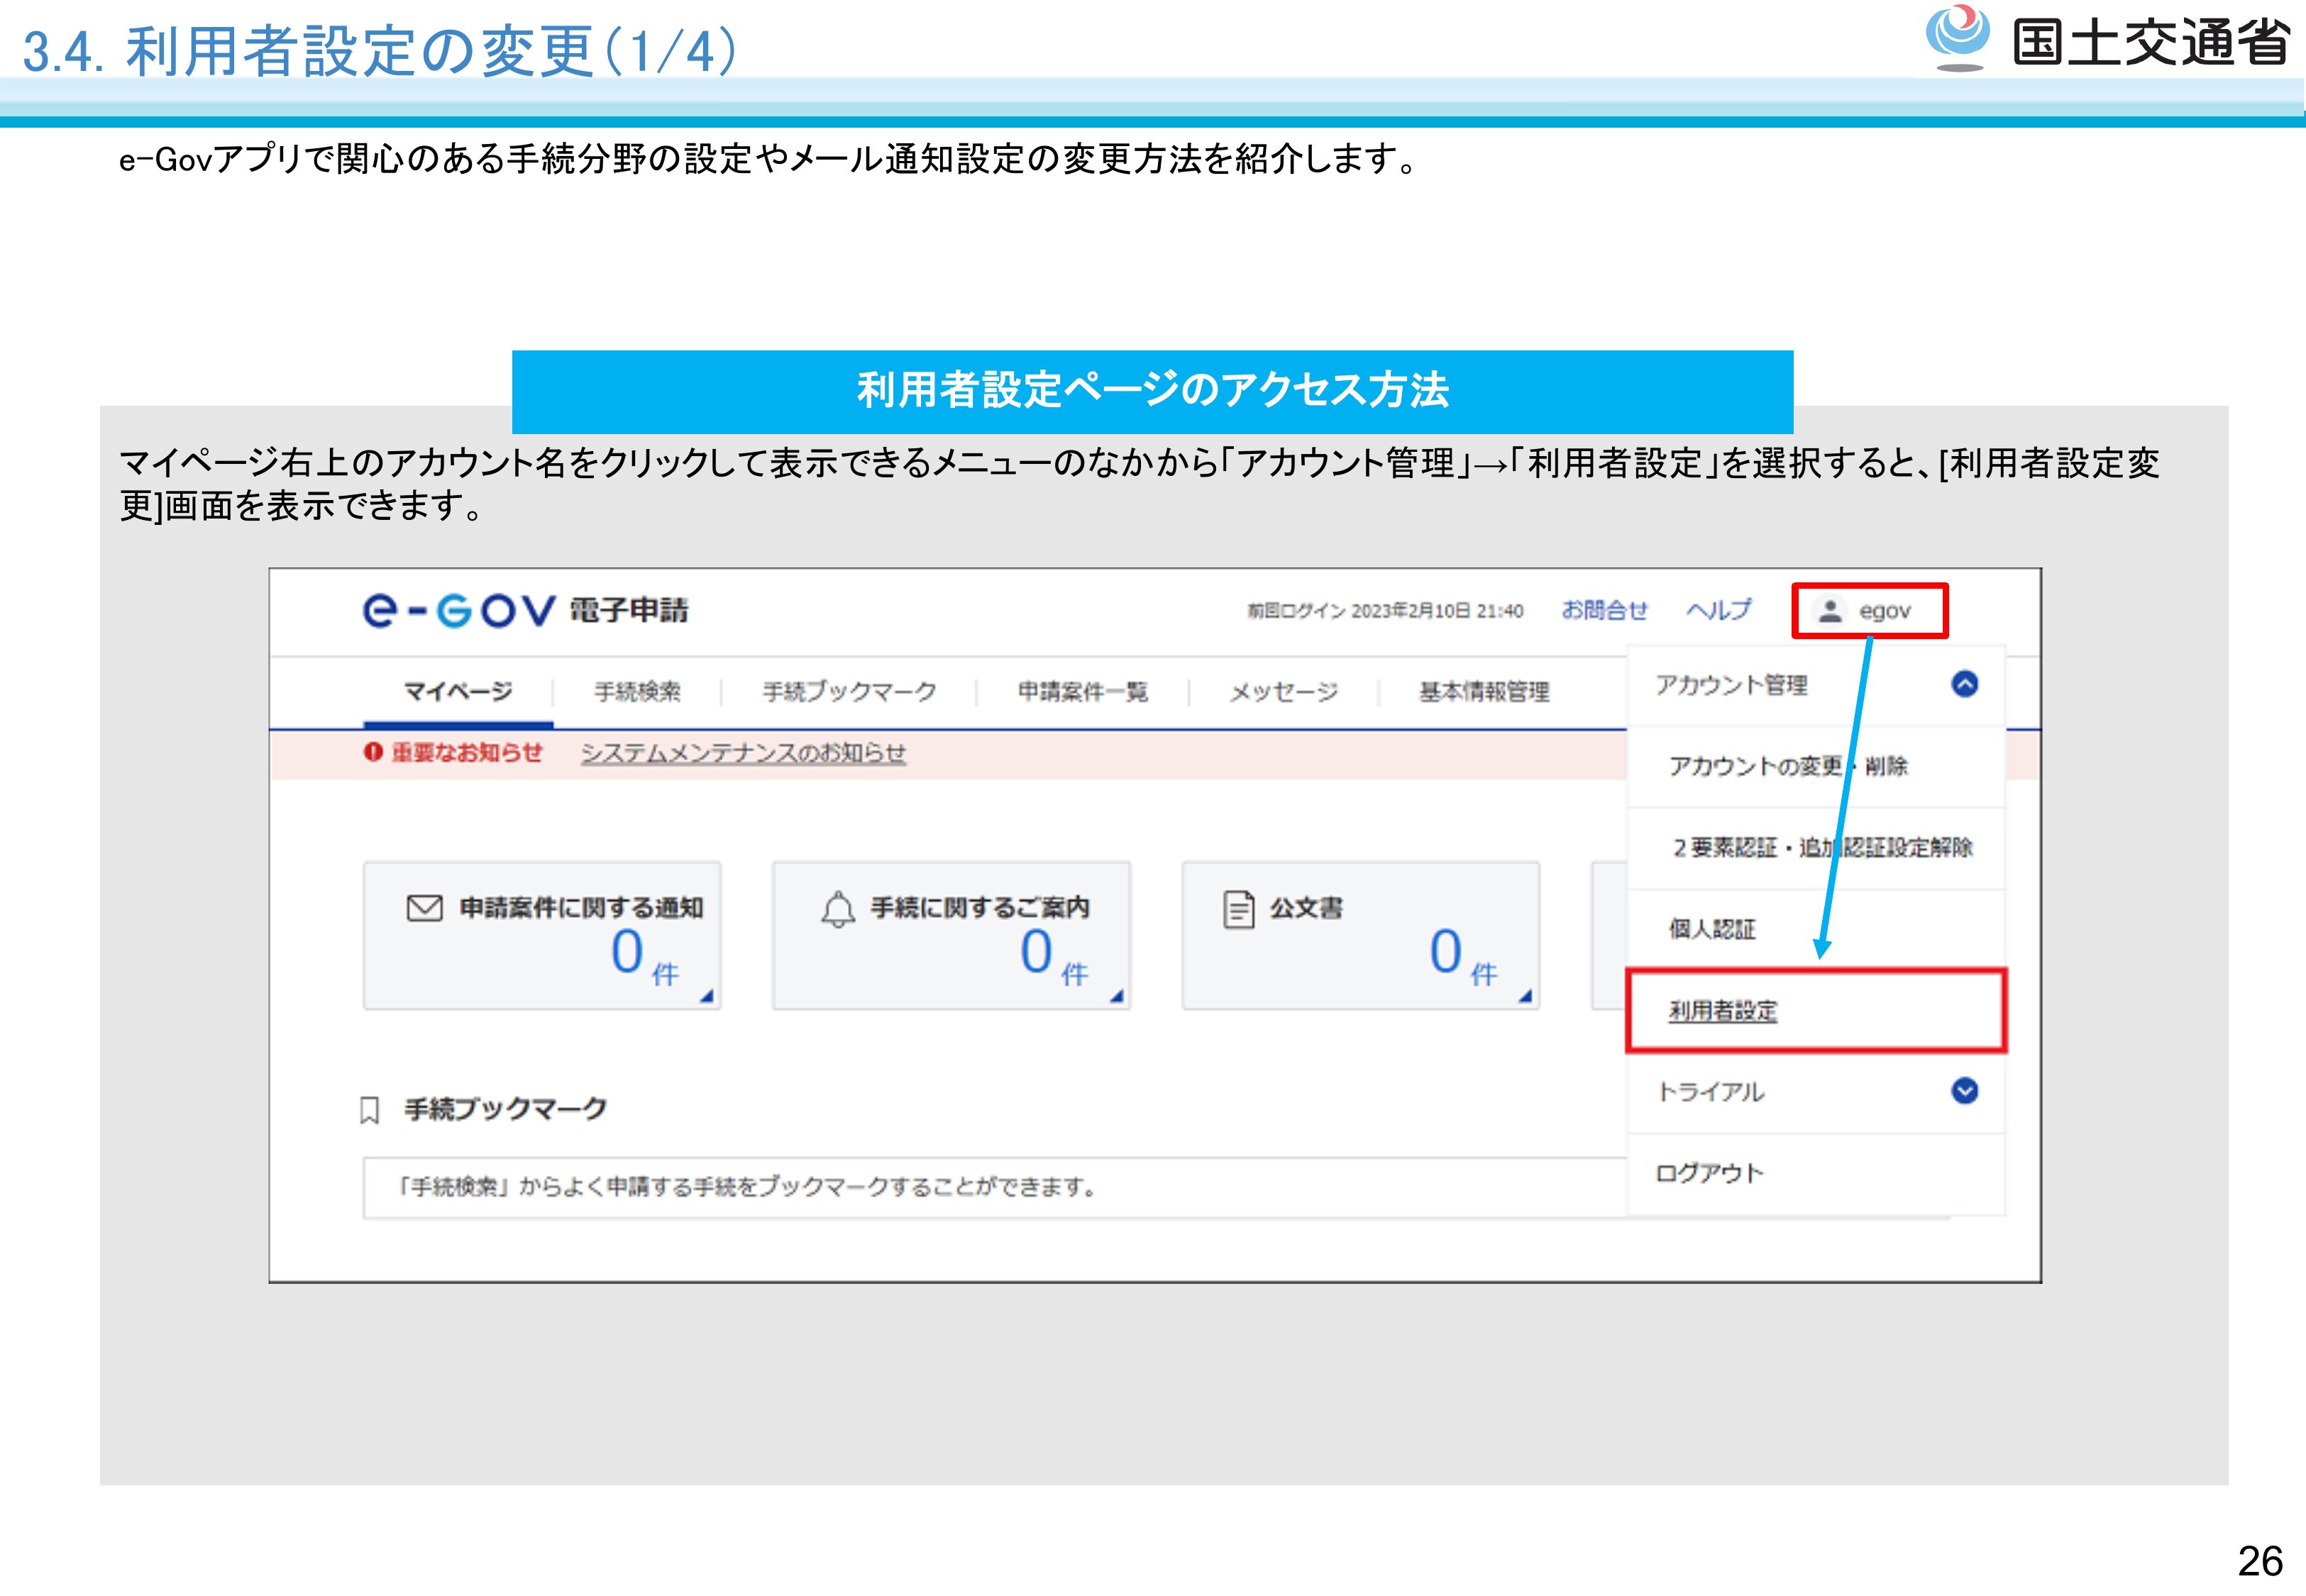Switch to the 手続検索 tab
Screen dimensions: 2306x1596
coord(637,691)
